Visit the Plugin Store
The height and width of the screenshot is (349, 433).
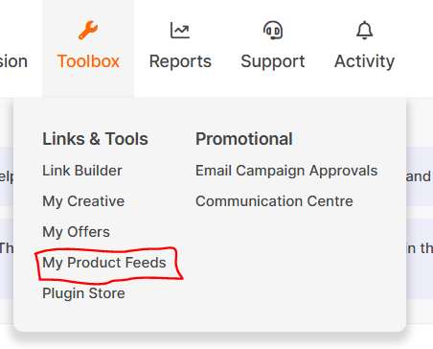pyautogui.click(x=83, y=293)
